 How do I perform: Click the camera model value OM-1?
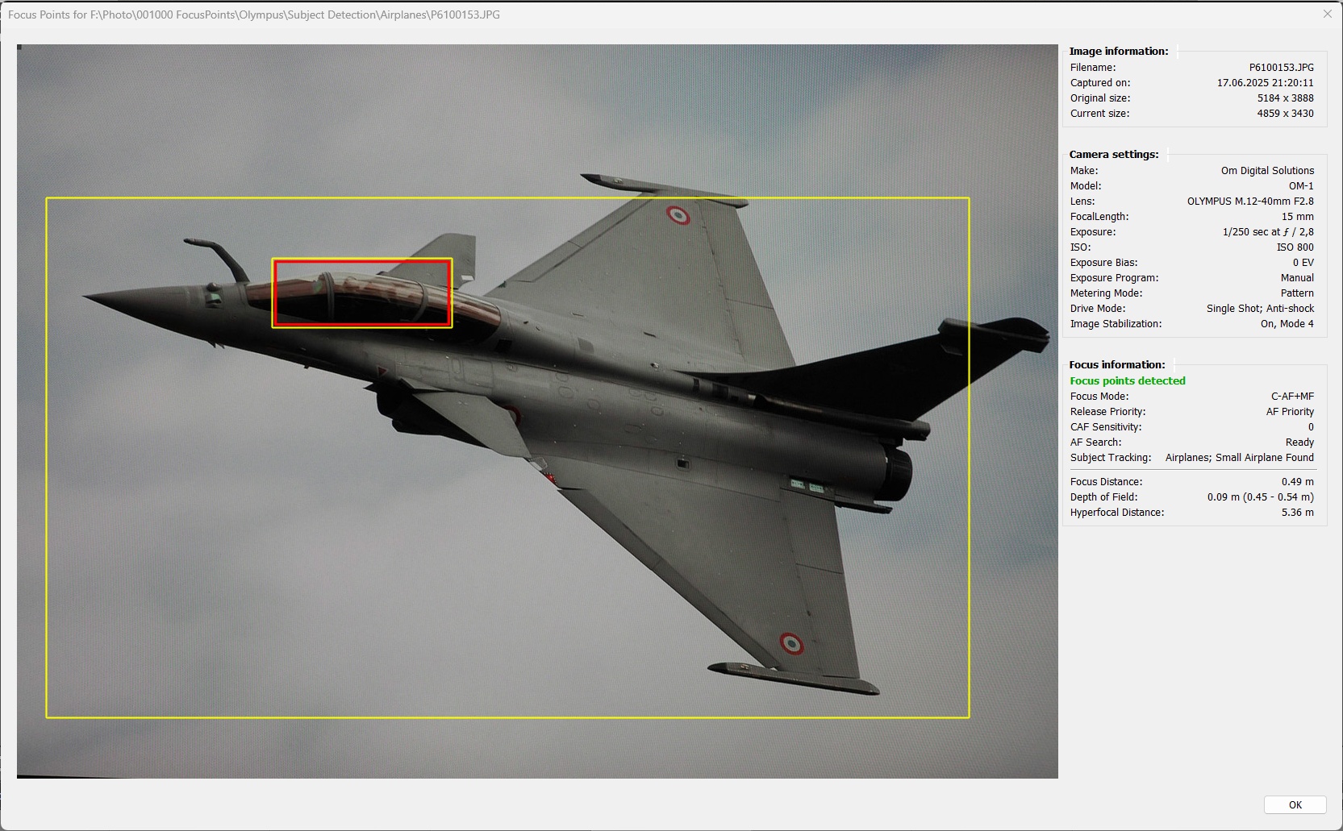[1300, 186]
